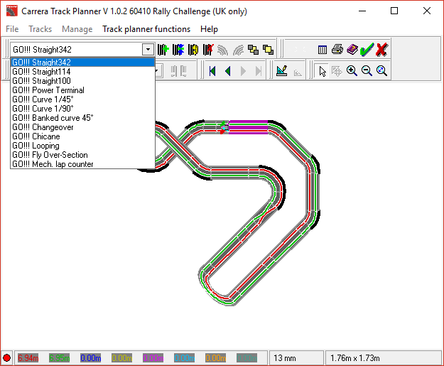Select GO!!! Changeover entry
The image size is (444, 366).
[x=82, y=127]
